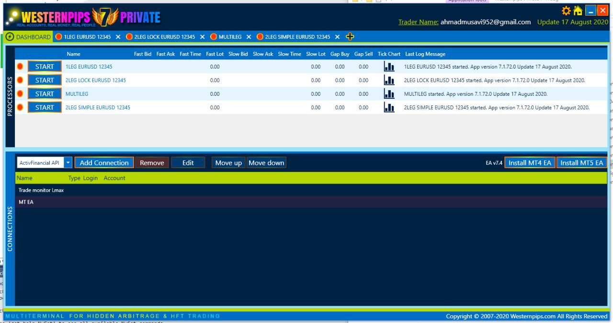Select the MT EA connection row
Viewport: 613px width, 323px height.
(x=311, y=202)
